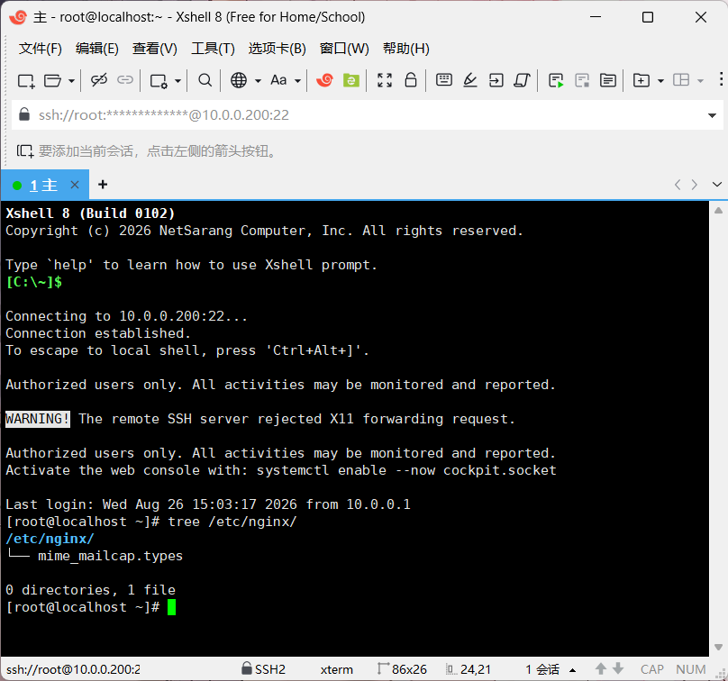Viewport: 728px width, 681px height.
Task: Click the tunneling arrow-in-box icon
Action: (x=496, y=80)
